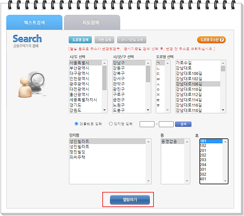The image size is (244, 216).
Task: Select 강북구 in the district list
Action: coord(129,73)
